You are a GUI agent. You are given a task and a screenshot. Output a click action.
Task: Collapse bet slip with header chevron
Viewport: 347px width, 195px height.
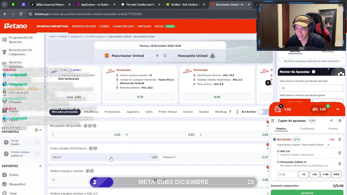pos(338,109)
